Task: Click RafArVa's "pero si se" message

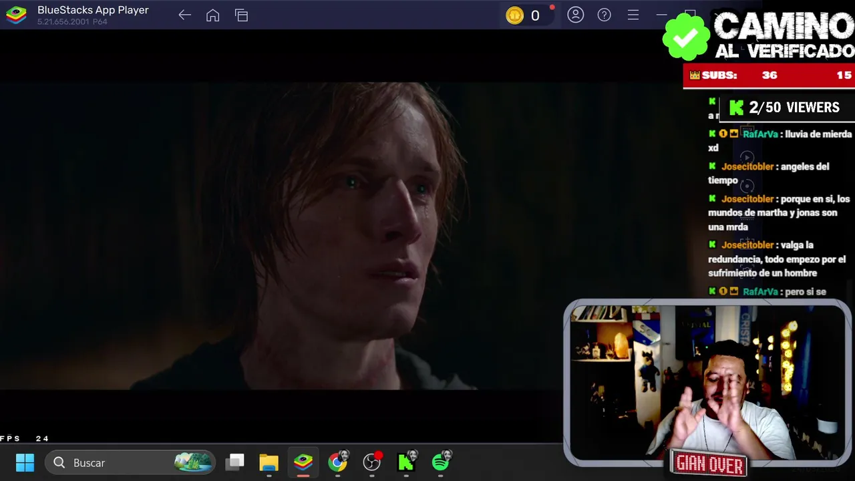Action: pos(767,292)
